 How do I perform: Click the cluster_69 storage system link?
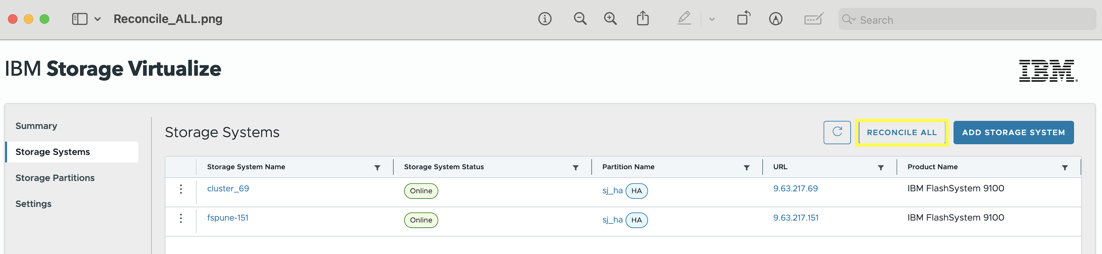pyautogui.click(x=228, y=188)
